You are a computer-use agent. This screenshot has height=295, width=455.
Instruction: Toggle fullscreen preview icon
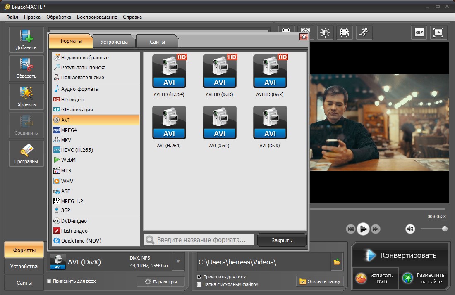pyautogui.click(x=438, y=33)
